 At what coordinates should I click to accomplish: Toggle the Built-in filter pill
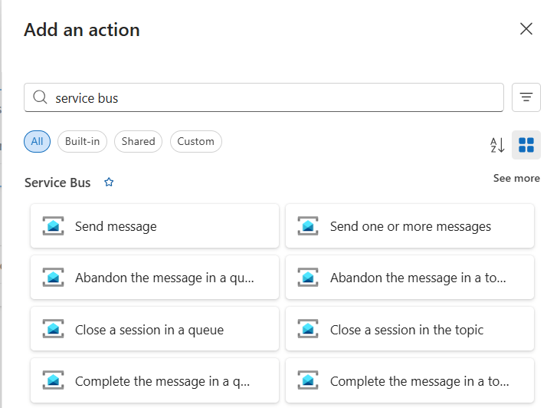[83, 141]
